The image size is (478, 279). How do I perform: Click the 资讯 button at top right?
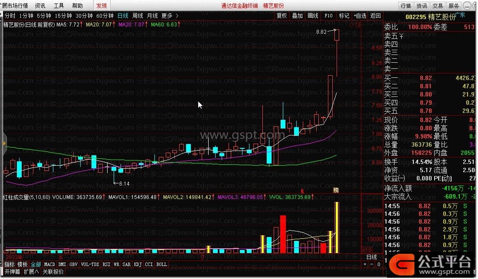(x=422, y=6)
